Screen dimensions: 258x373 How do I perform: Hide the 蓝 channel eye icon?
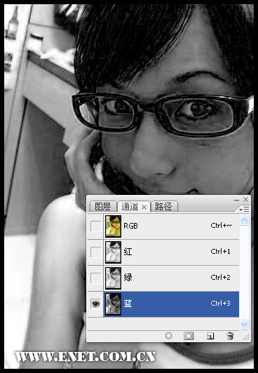96,304
